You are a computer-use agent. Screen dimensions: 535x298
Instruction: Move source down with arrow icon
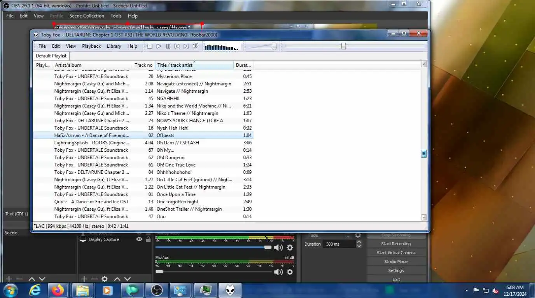(127, 279)
